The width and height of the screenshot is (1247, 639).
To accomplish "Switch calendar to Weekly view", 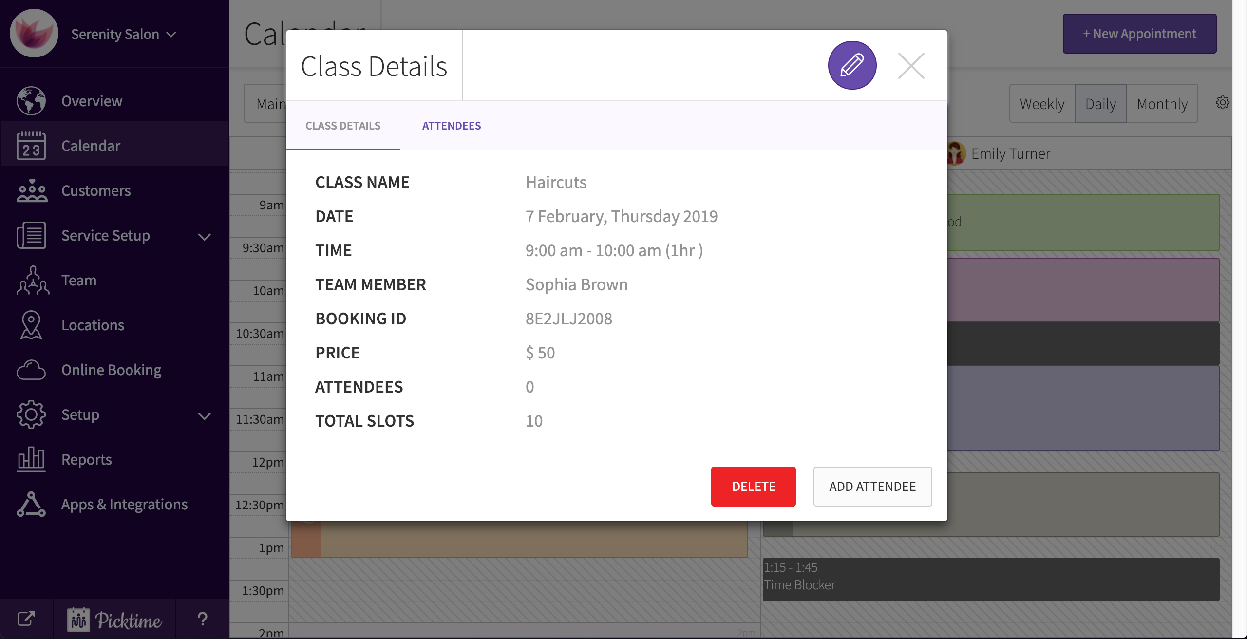I will pyautogui.click(x=1042, y=104).
